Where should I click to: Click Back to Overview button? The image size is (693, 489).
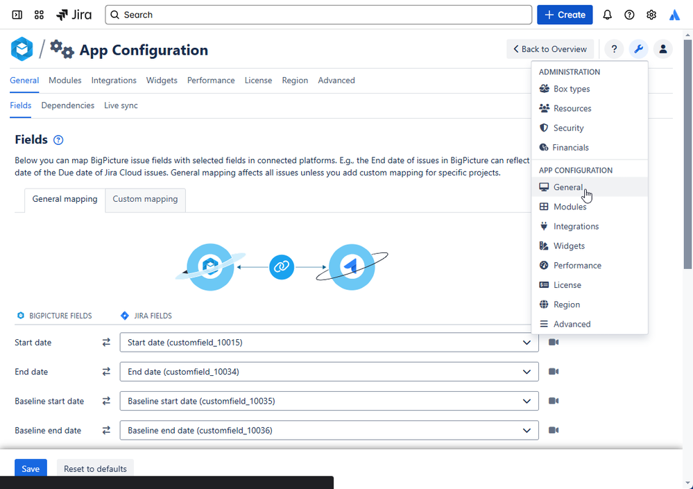pos(550,49)
